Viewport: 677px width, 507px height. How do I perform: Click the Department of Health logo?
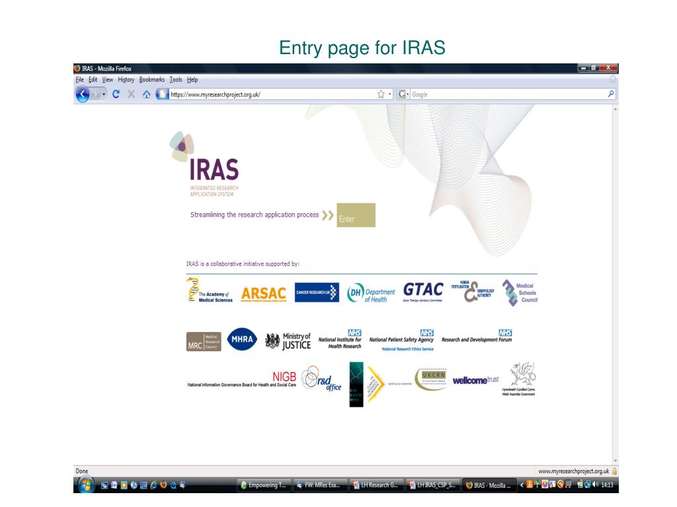tap(371, 293)
